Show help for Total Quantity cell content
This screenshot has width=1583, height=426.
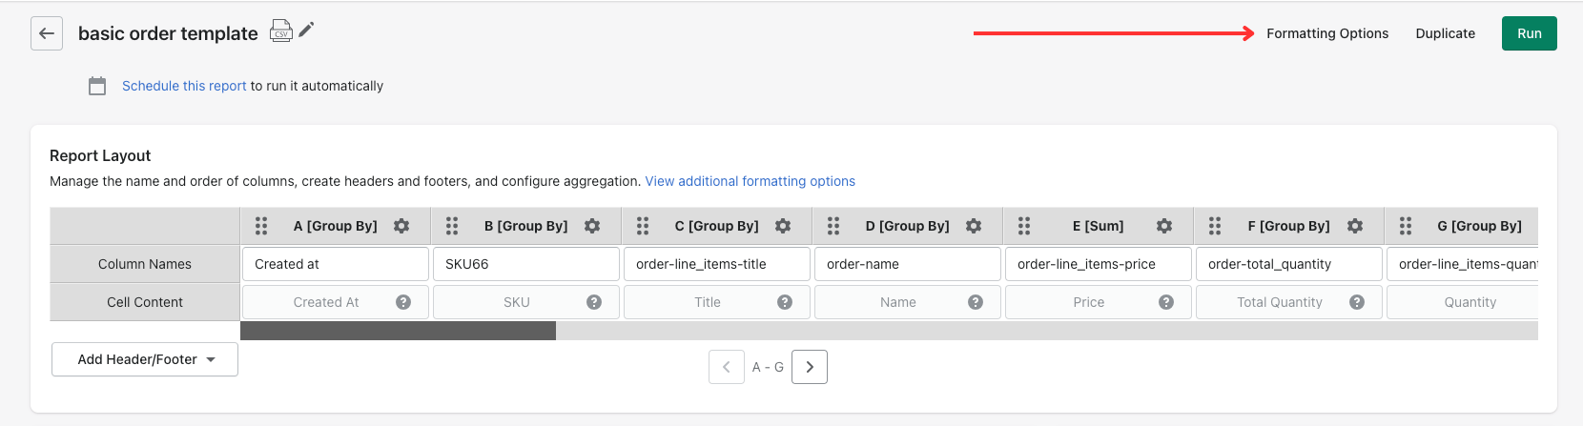pyautogui.click(x=1357, y=302)
